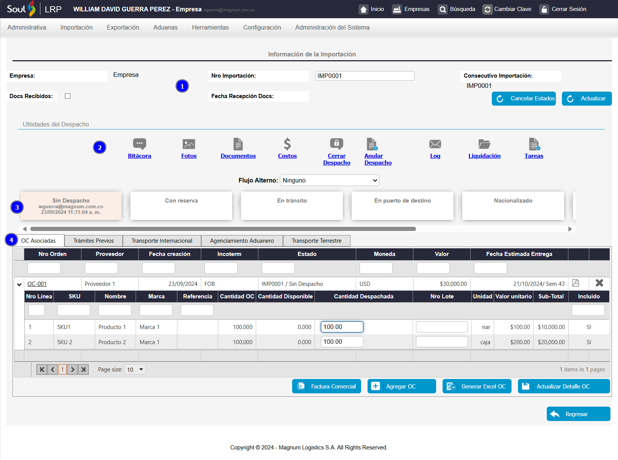The height and width of the screenshot is (460, 618).
Task: Click the Agregar OC button
Action: tap(401, 387)
